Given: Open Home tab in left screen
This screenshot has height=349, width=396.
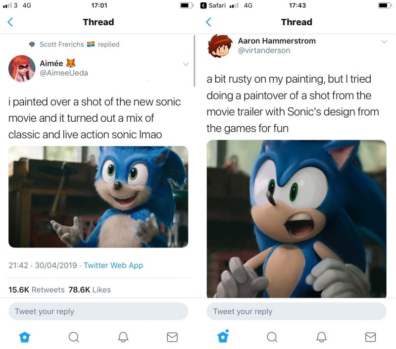Looking at the screenshot, I should [24, 337].
